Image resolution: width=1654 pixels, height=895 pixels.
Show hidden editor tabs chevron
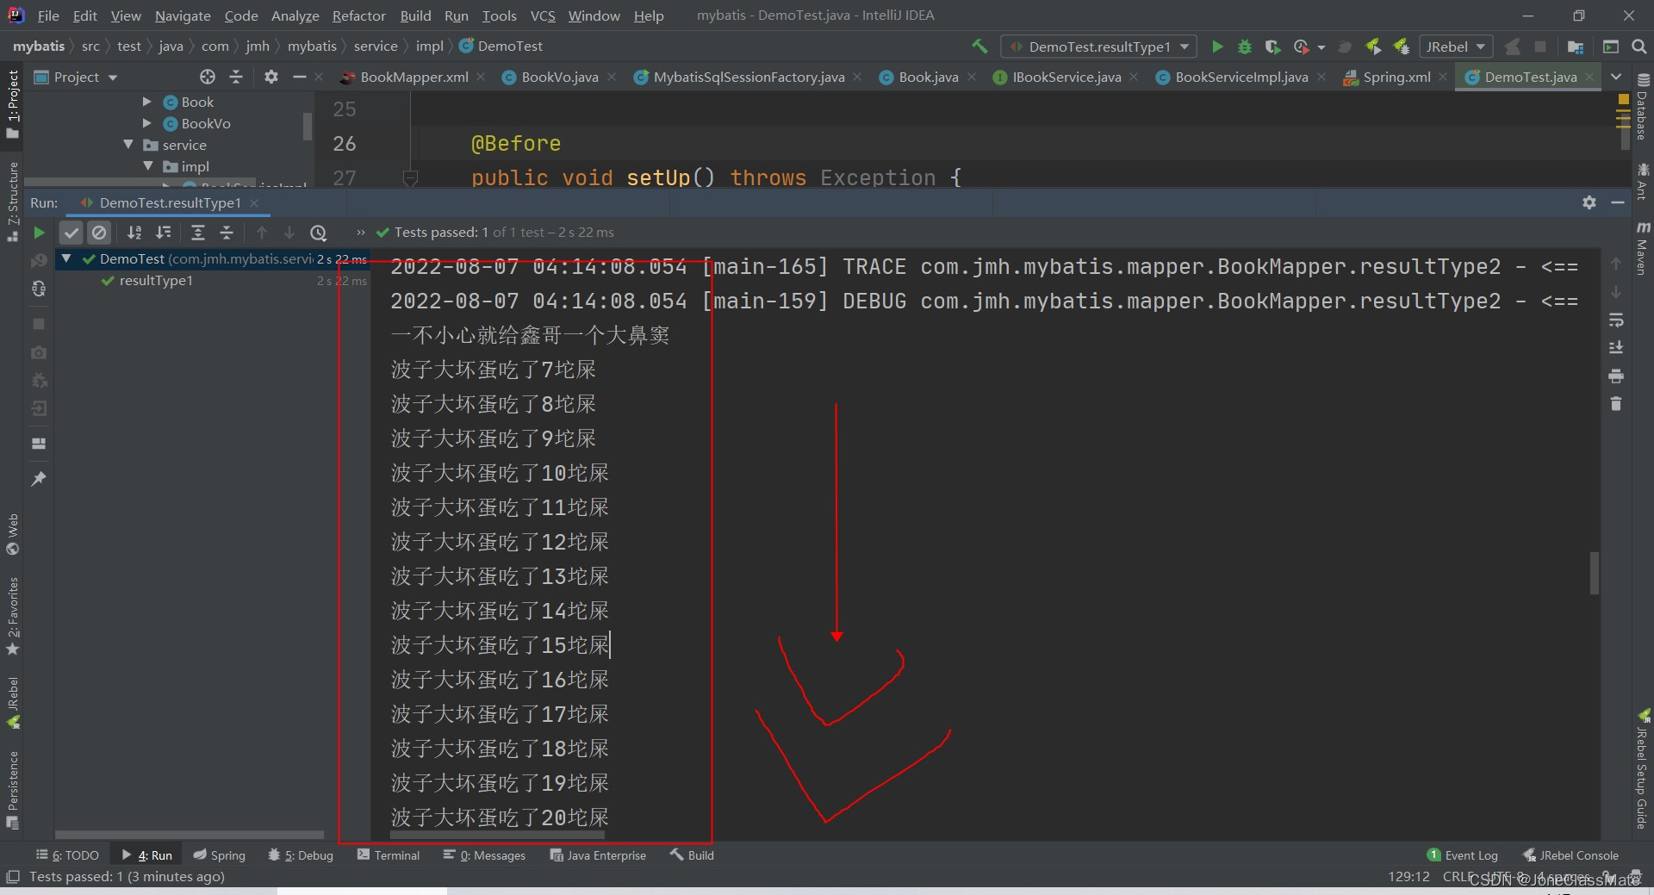1616,78
